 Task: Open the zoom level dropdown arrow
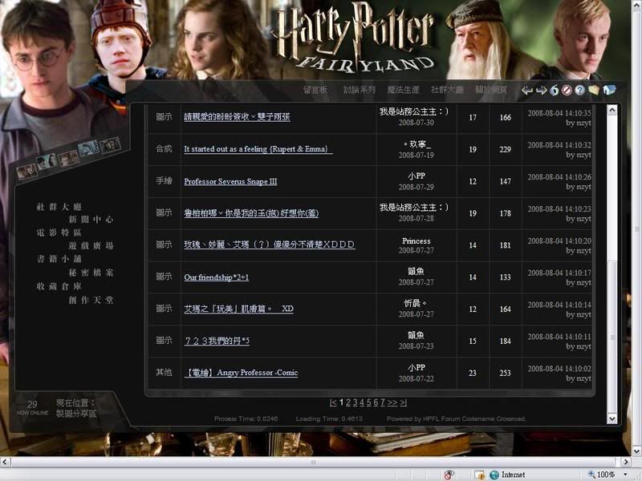[625, 475]
